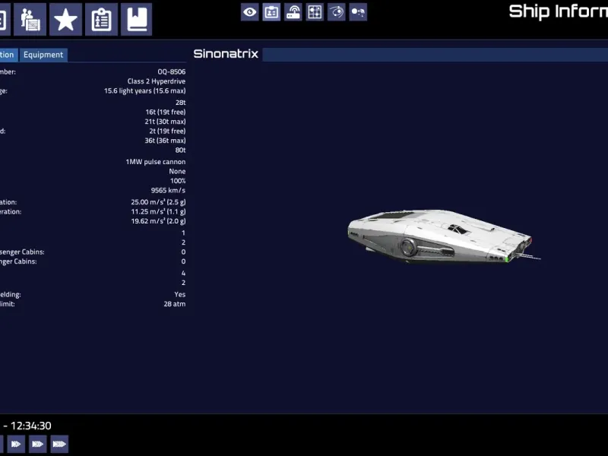
Task: Click the 25.00 m/s² (2.5 g) value
Action: pyautogui.click(x=158, y=202)
